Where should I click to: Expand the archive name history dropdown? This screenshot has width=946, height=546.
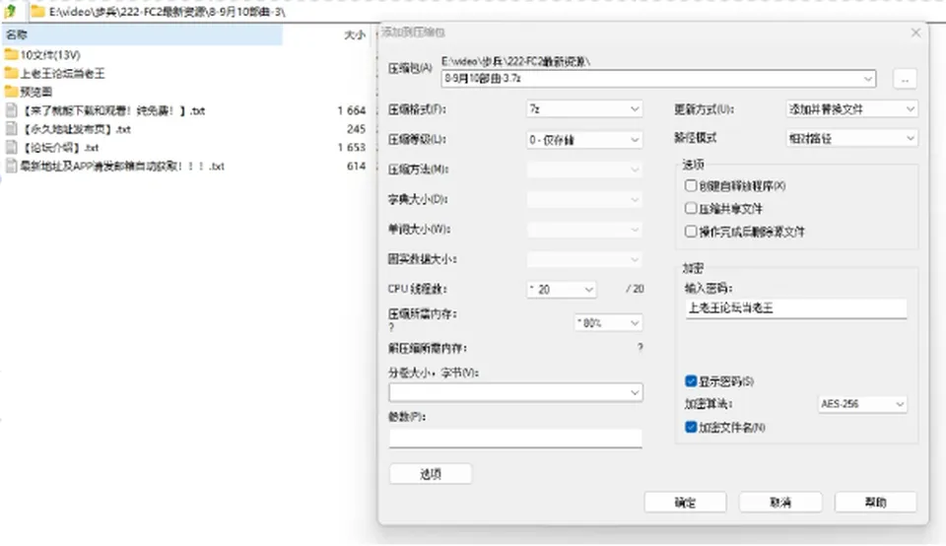click(x=868, y=79)
